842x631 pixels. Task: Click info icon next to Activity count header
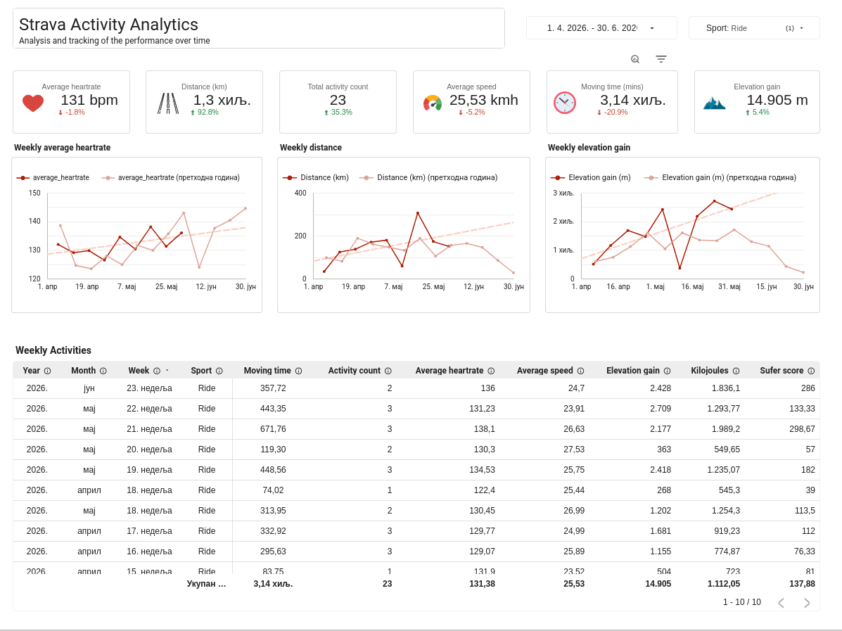(x=388, y=371)
